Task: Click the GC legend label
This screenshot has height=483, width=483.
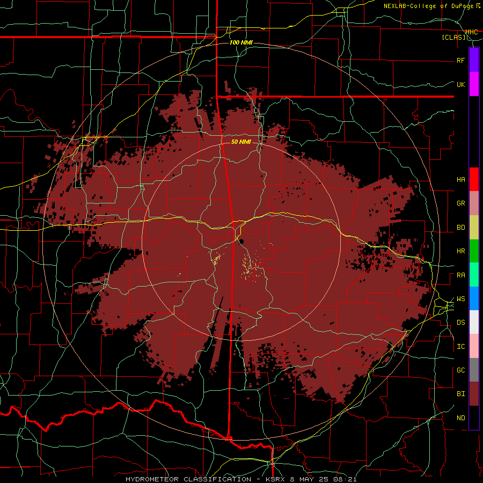Action: (460, 370)
